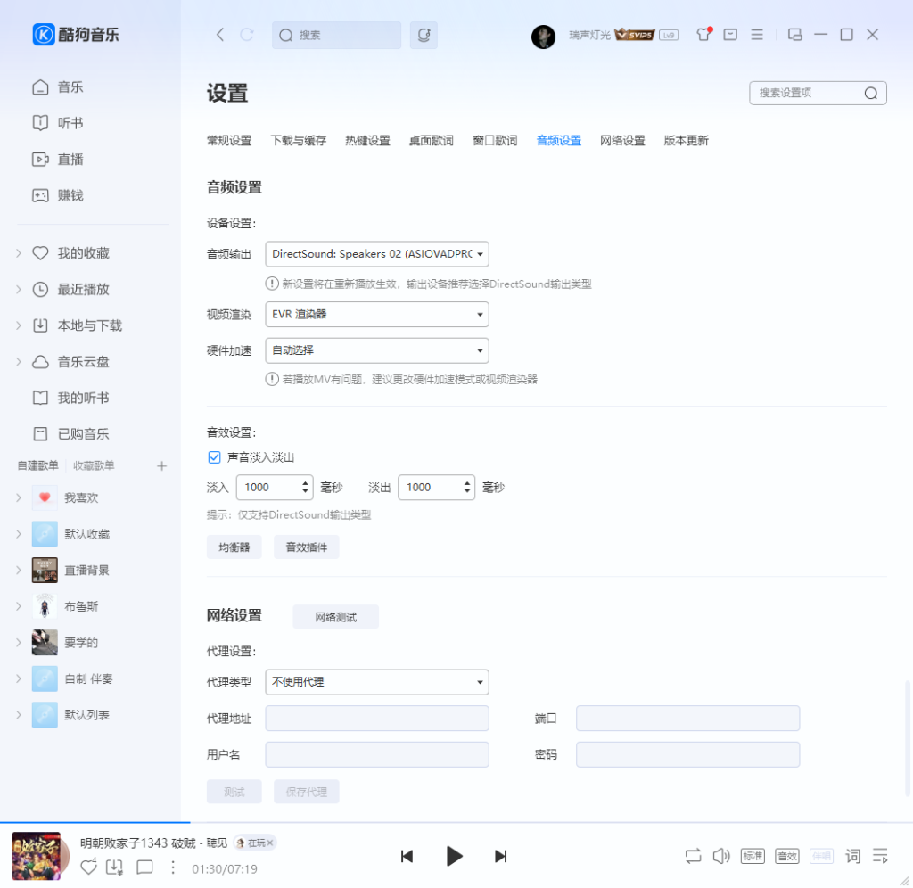
Task: Toggle the 伴唱 accompaniment option
Action: [820, 856]
